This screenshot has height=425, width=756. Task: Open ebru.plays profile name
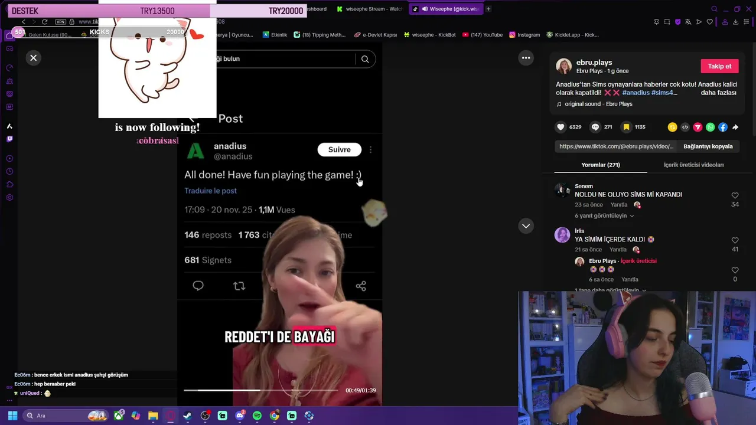[594, 63]
